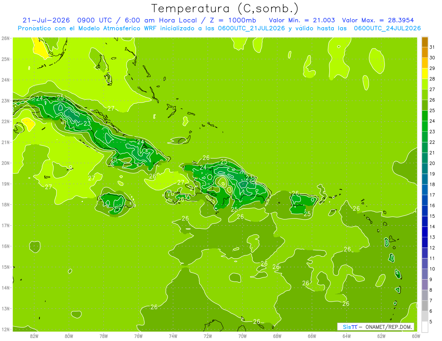Click the "12N" latitude axis label
This screenshot has height=341, width=442.
coord(6,329)
